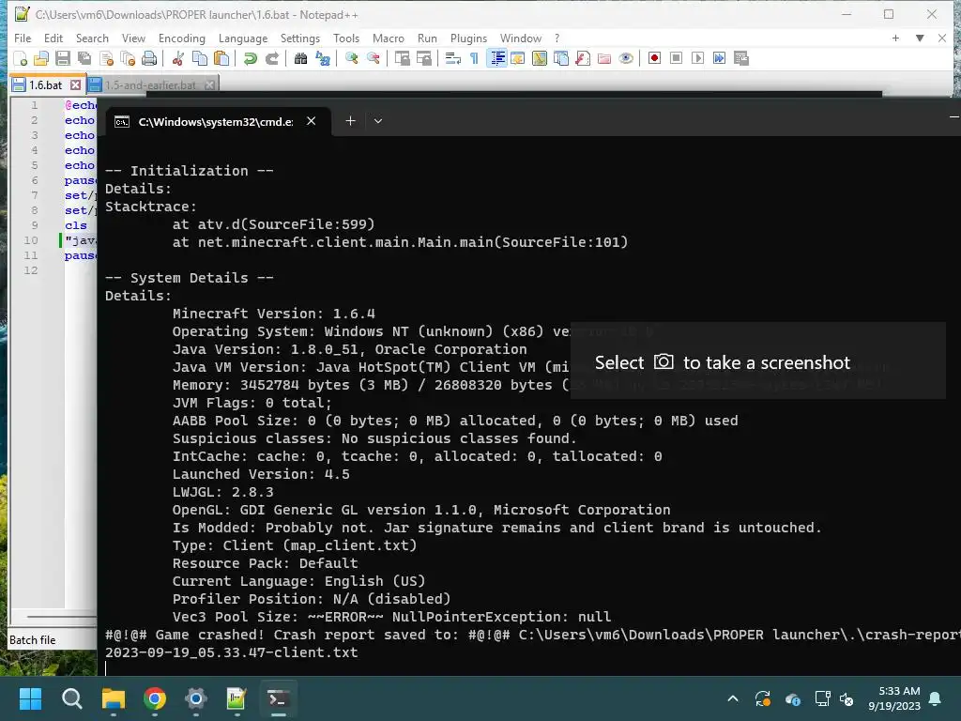The width and height of the screenshot is (961, 721).
Task: Click the macro Playback icon
Action: [x=697, y=58]
